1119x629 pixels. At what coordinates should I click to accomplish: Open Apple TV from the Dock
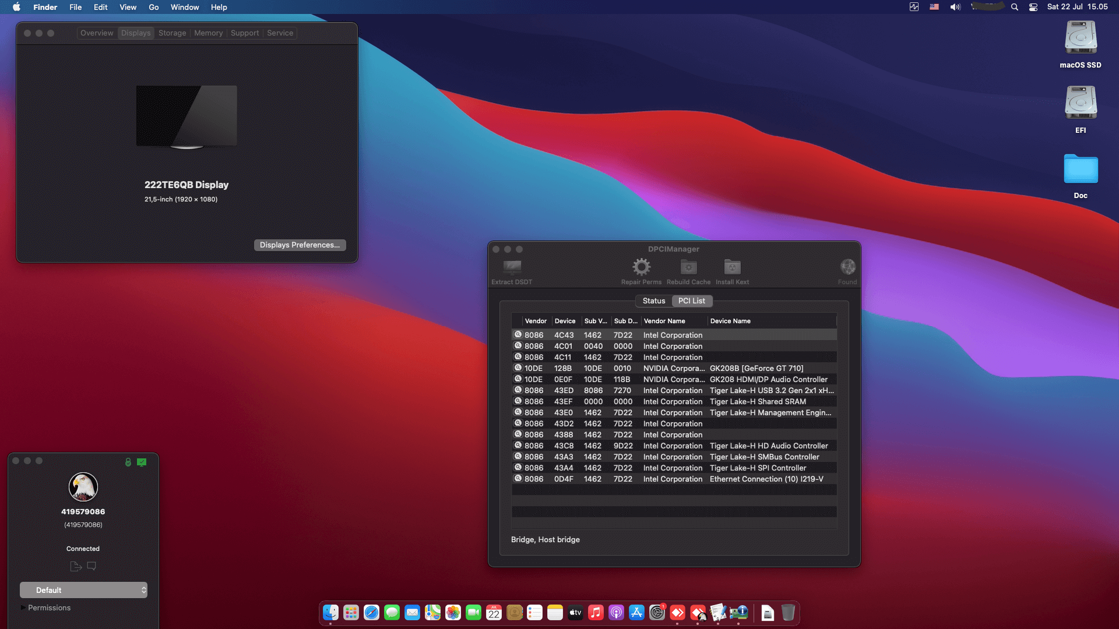[x=575, y=613]
